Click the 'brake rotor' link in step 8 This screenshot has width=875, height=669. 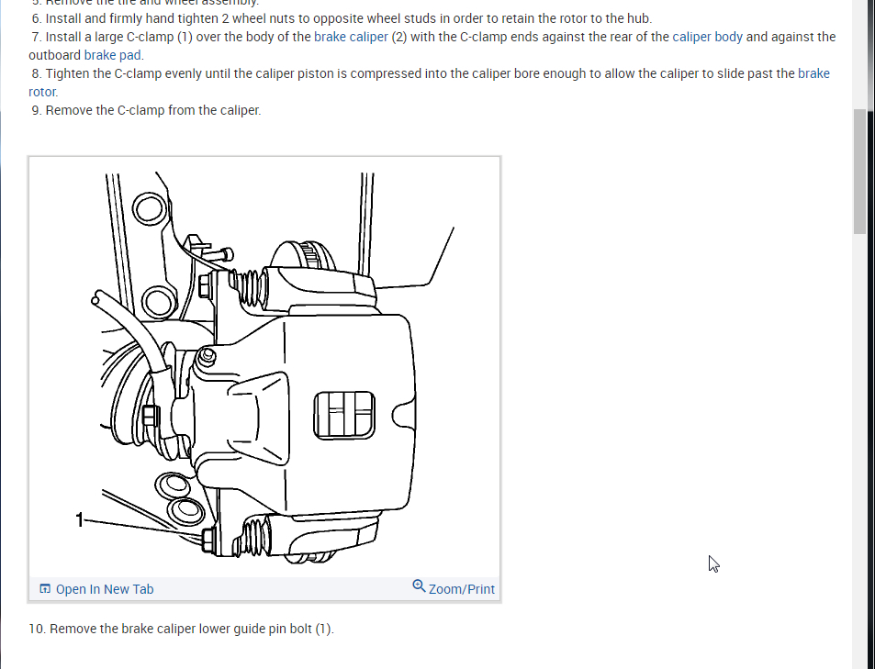pos(813,73)
